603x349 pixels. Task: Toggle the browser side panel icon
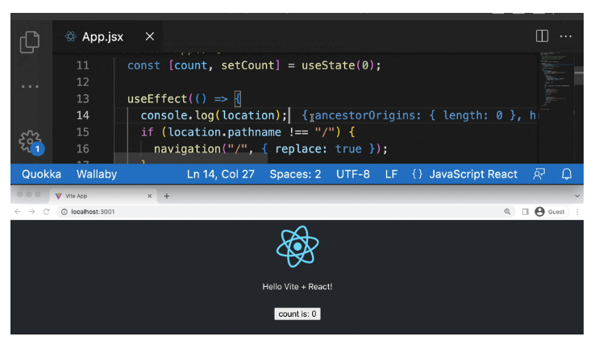point(526,212)
